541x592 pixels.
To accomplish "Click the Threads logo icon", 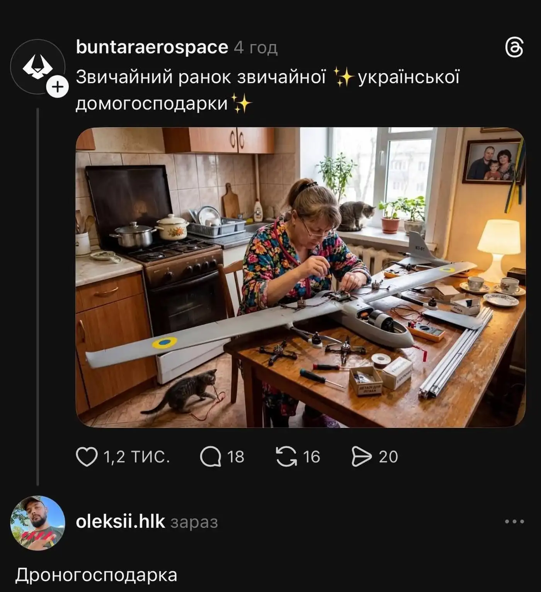I will (x=514, y=48).
